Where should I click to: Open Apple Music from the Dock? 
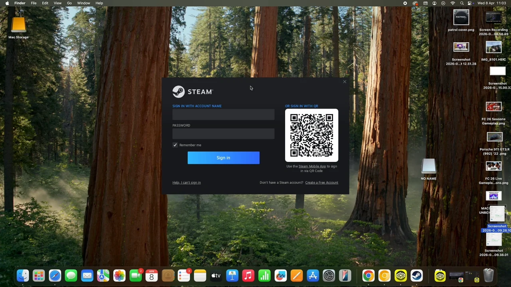[x=248, y=275]
